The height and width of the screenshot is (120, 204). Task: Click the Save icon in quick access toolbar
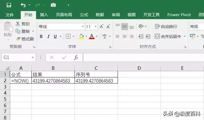(x=9, y=5)
